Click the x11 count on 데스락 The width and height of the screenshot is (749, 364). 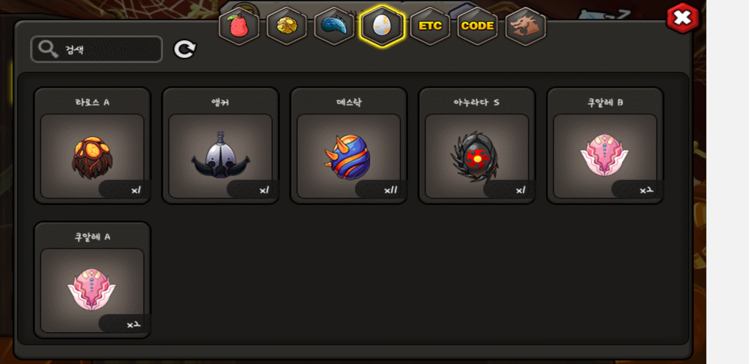[x=391, y=190]
